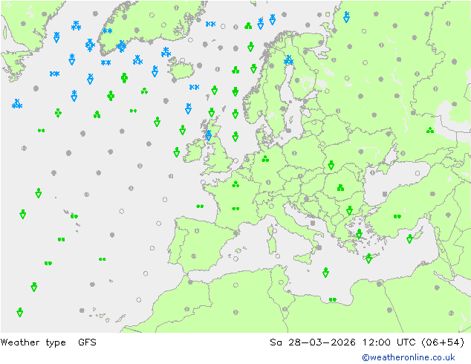The width and height of the screenshot is (471, 364).
Task: Click the gray cloud symbol at Italy's toe
Action: (319, 247)
